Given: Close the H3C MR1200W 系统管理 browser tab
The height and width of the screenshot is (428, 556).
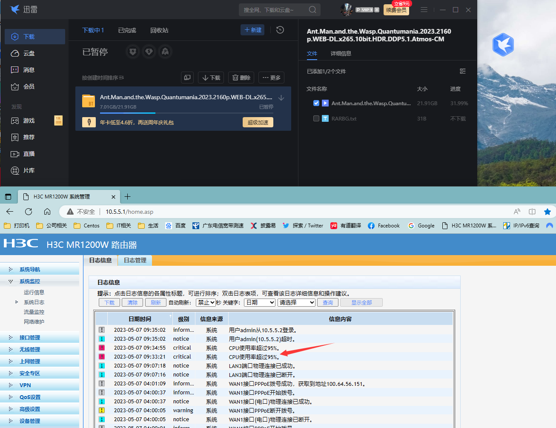Looking at the screenshot, I should [113, 197].
